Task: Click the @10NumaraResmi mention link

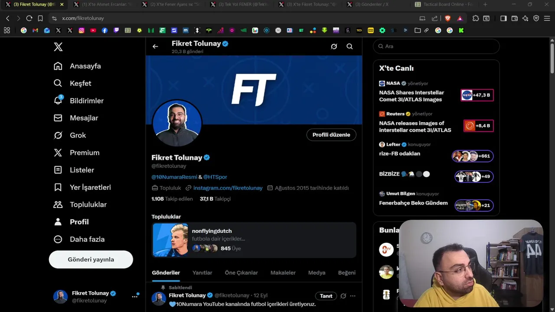Action: (x=174, y=177)
